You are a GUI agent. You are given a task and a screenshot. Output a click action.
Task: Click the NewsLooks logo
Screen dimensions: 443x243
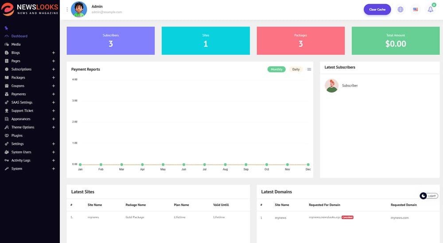tap(30, 9)
